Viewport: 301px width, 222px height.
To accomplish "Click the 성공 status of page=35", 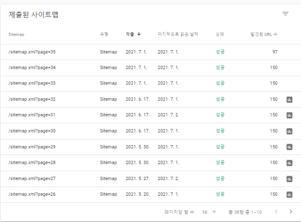I will (x=220, y=52).
